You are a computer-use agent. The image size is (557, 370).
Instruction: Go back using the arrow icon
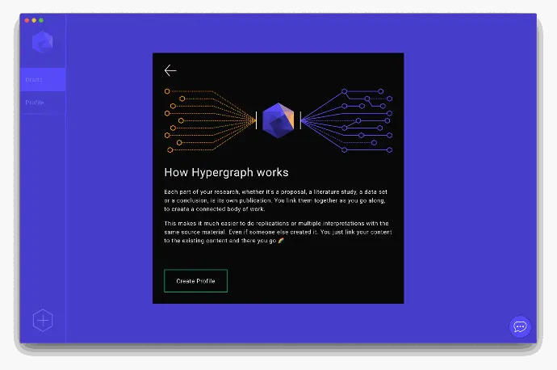click(170, 70)
